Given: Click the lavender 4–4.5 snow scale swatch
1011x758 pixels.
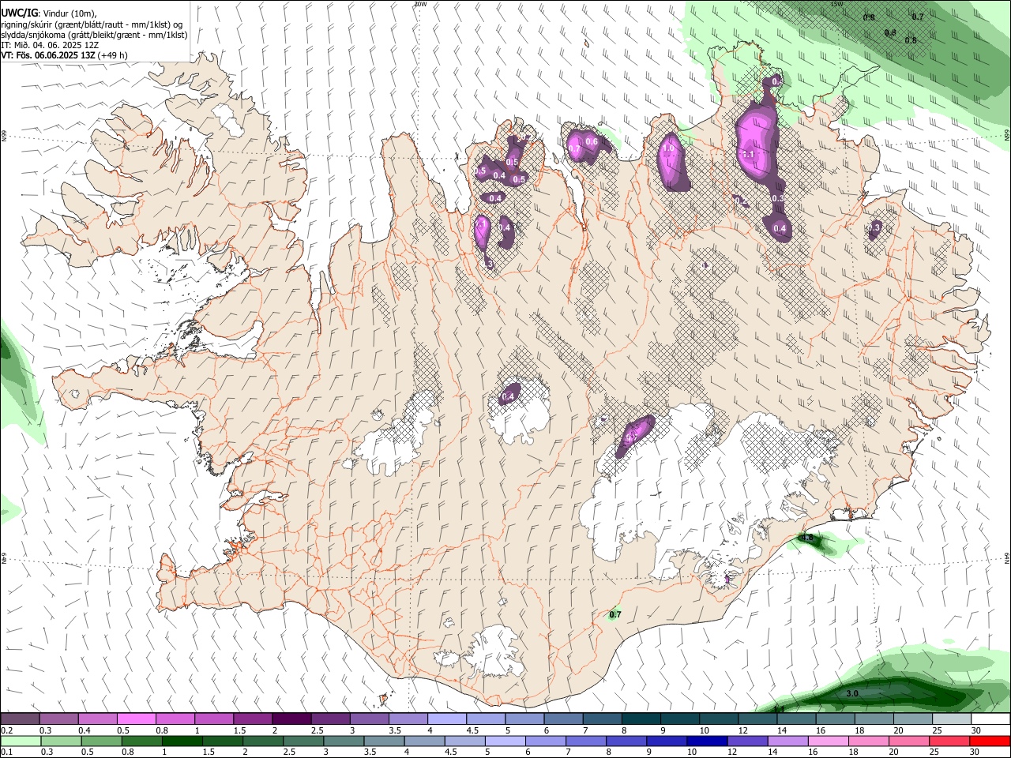Looking at the screenshot, I should coord(446,719).
